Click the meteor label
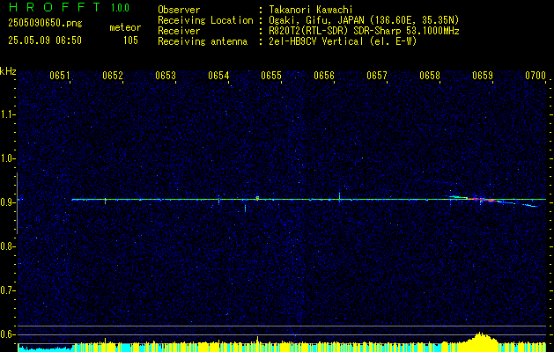Viewport: 554px width, 352px height. (125, 27)
